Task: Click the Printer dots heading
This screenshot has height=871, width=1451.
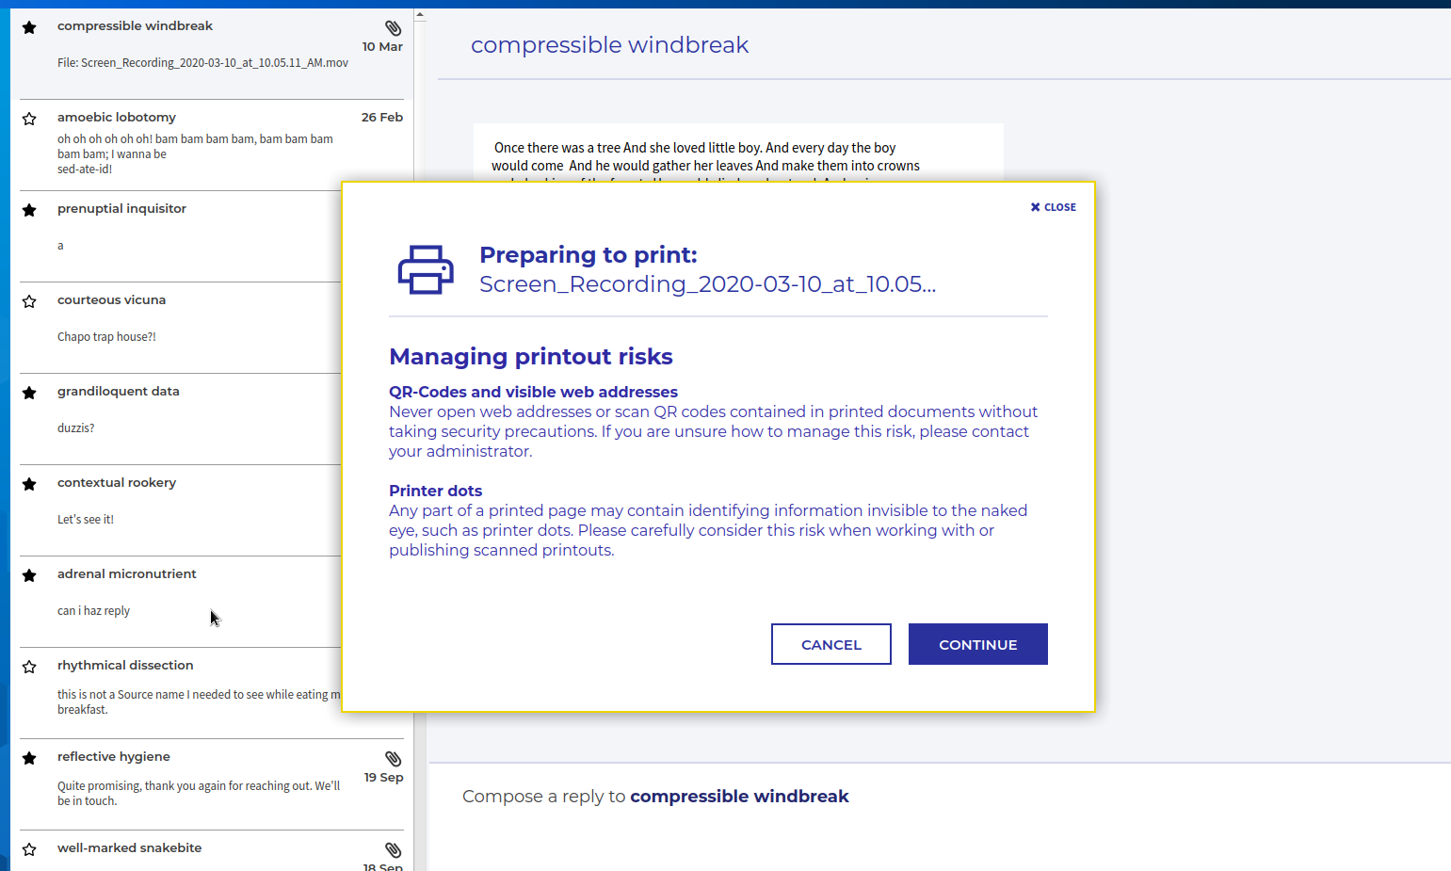Action: point(435,491)
